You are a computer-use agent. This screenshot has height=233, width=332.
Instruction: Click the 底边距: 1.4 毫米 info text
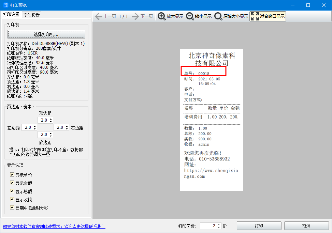(x=23, y=91)
